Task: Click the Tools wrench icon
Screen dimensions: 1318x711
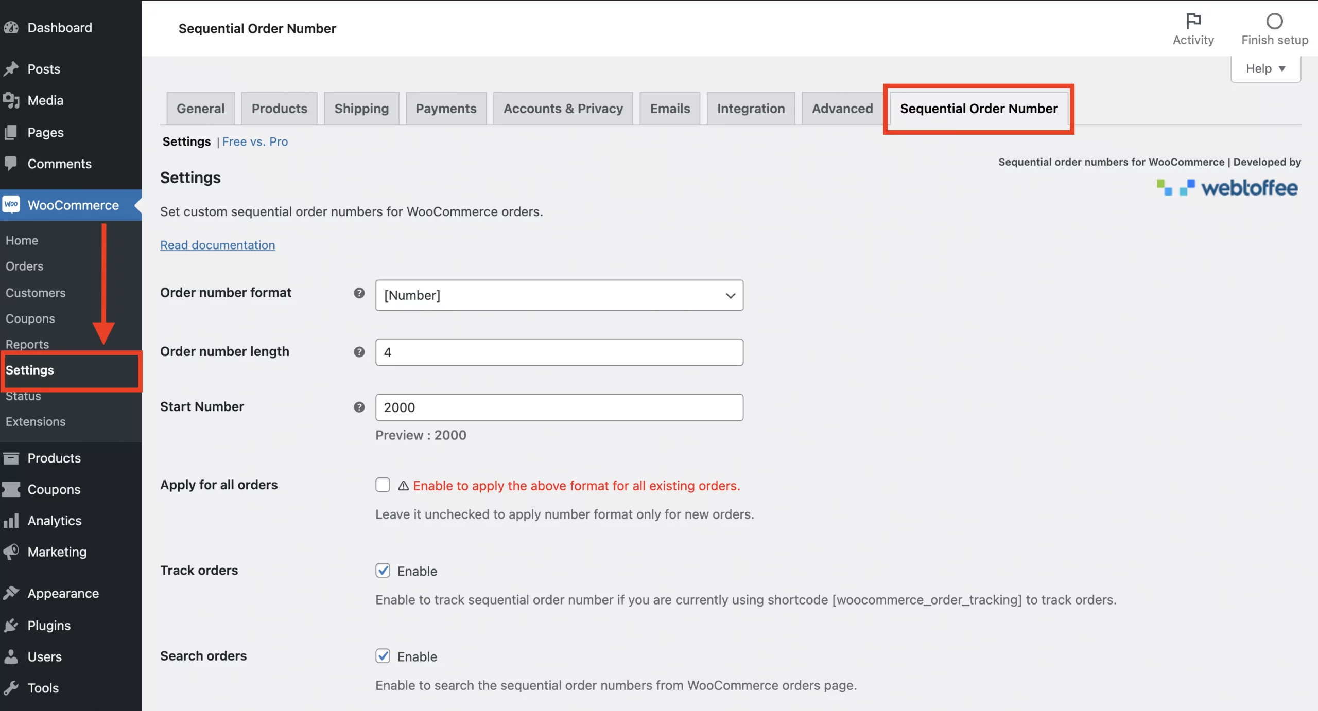Action: point(11,688)
